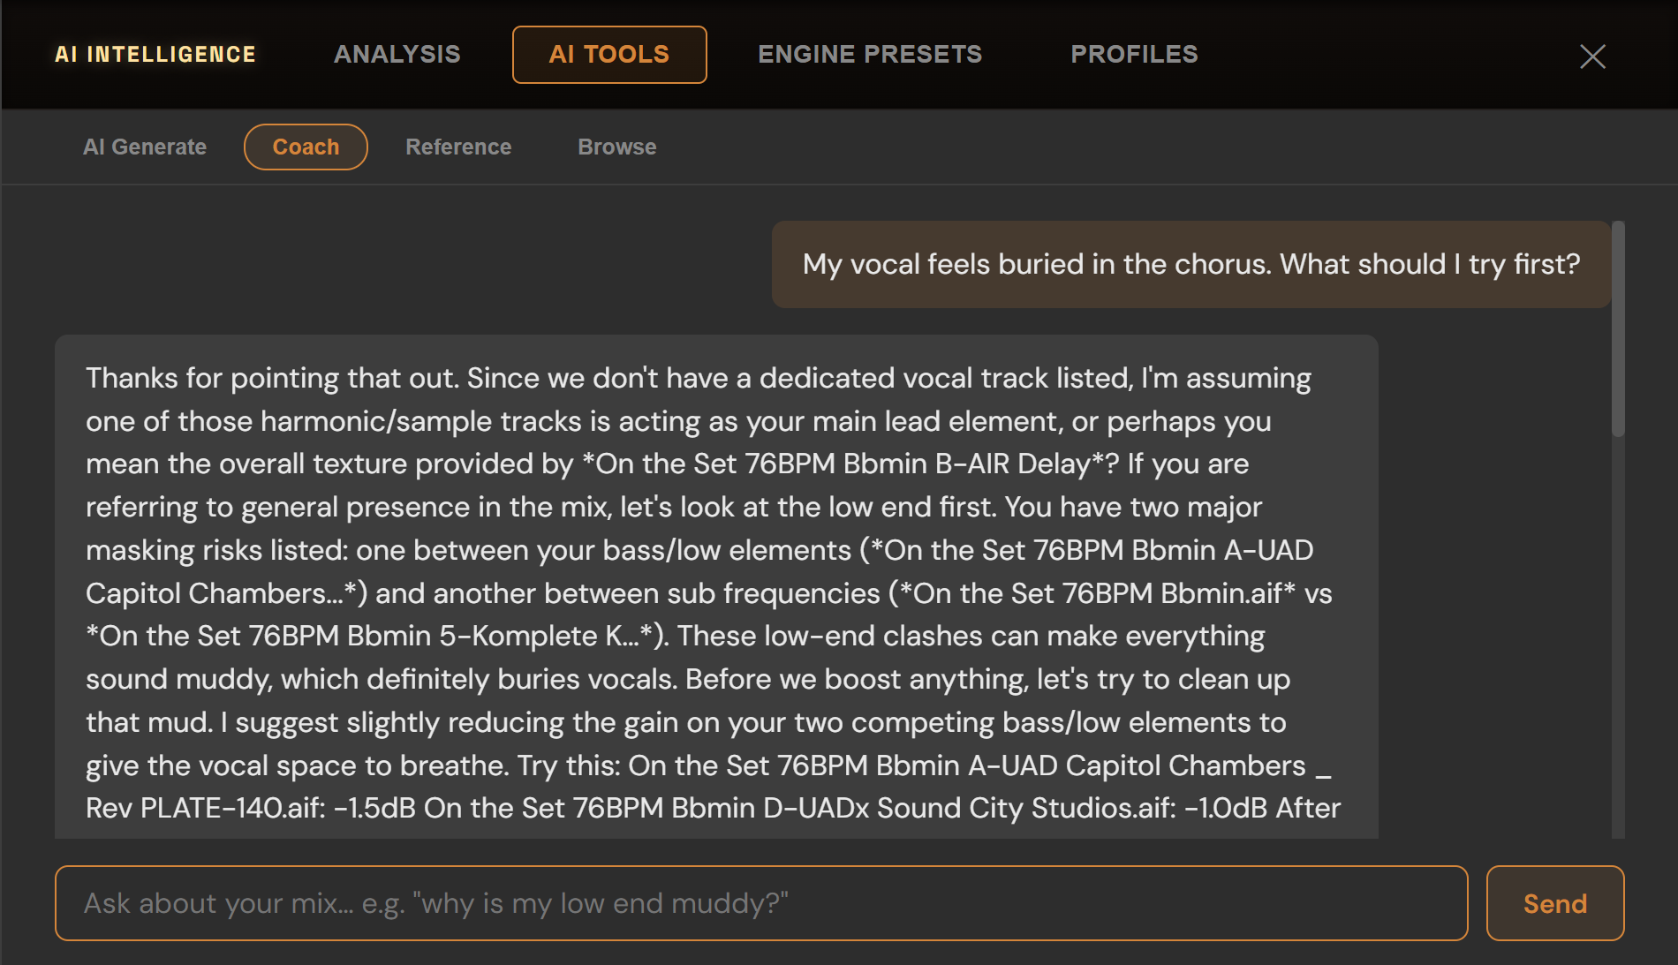The width and height of the screenshot is (1678, 965).
Task: Click the chat scrollbar thumb
Action: coord(1618,328)
